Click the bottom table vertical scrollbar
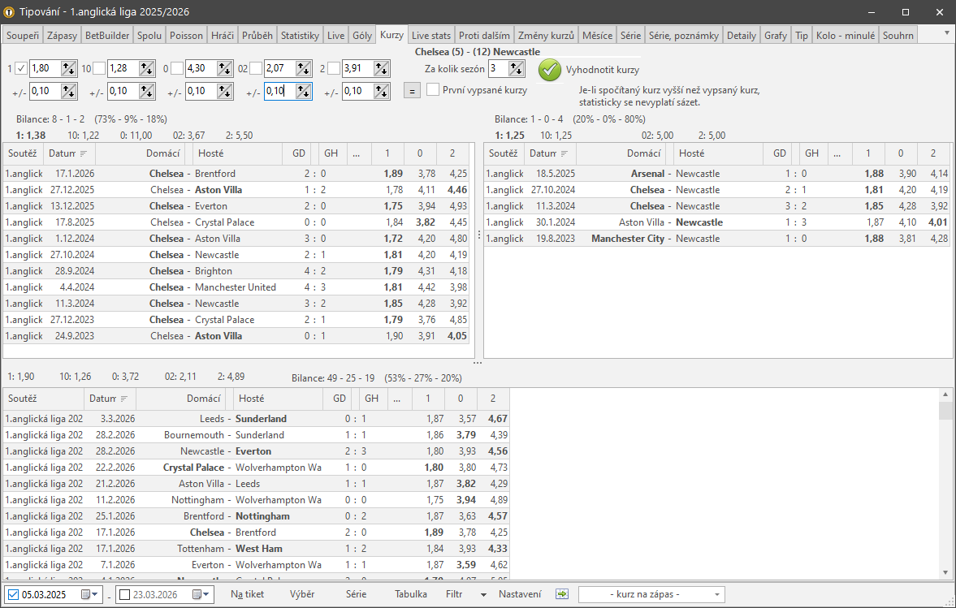Viewport: 956px width, 608px height. pos(945,487)
